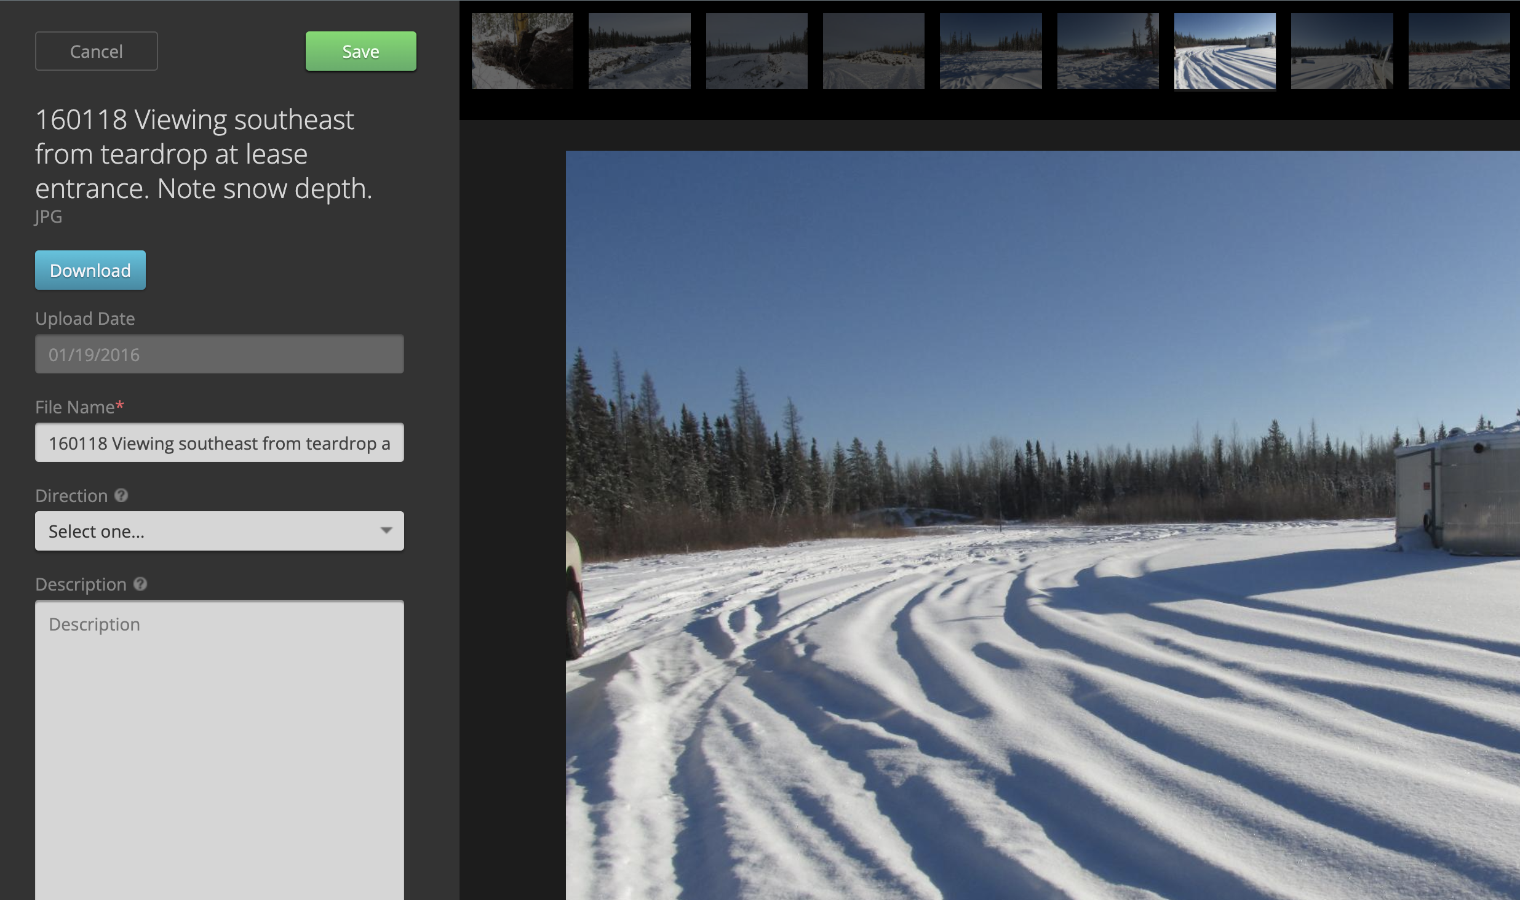Click the Cancel button
The width and height of the screenshot is (1520, 900).
(96, 51)
